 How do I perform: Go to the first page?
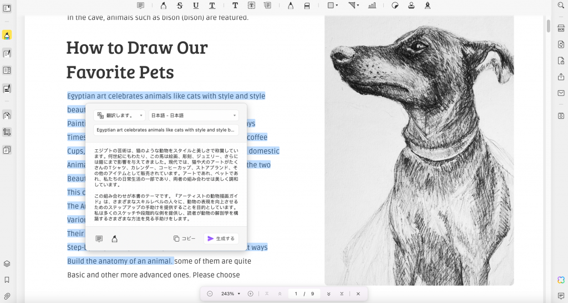pyautogui.click(x=267, y=294)
